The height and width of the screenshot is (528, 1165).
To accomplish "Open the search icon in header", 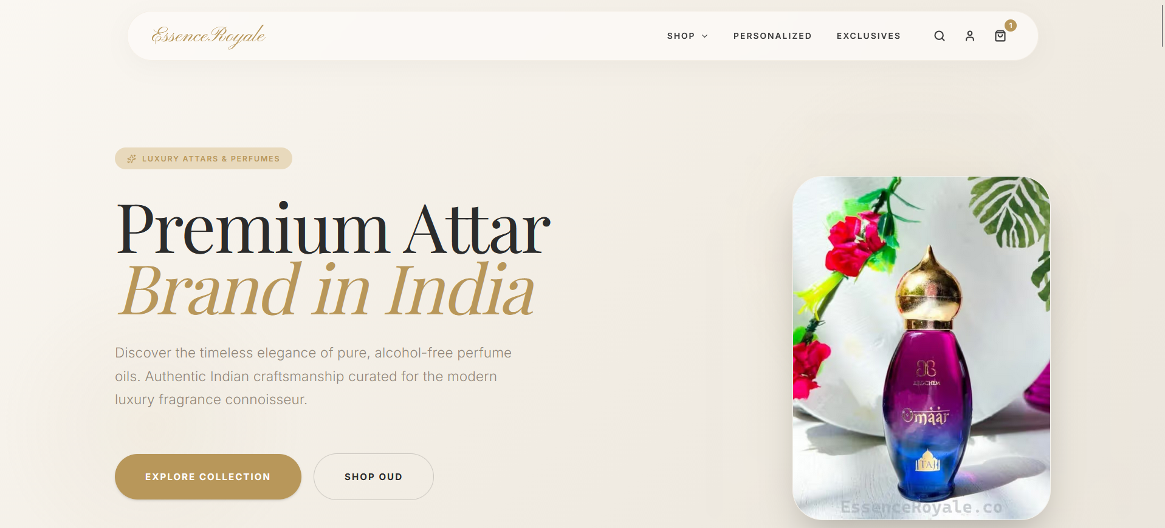I will point(939,36).
